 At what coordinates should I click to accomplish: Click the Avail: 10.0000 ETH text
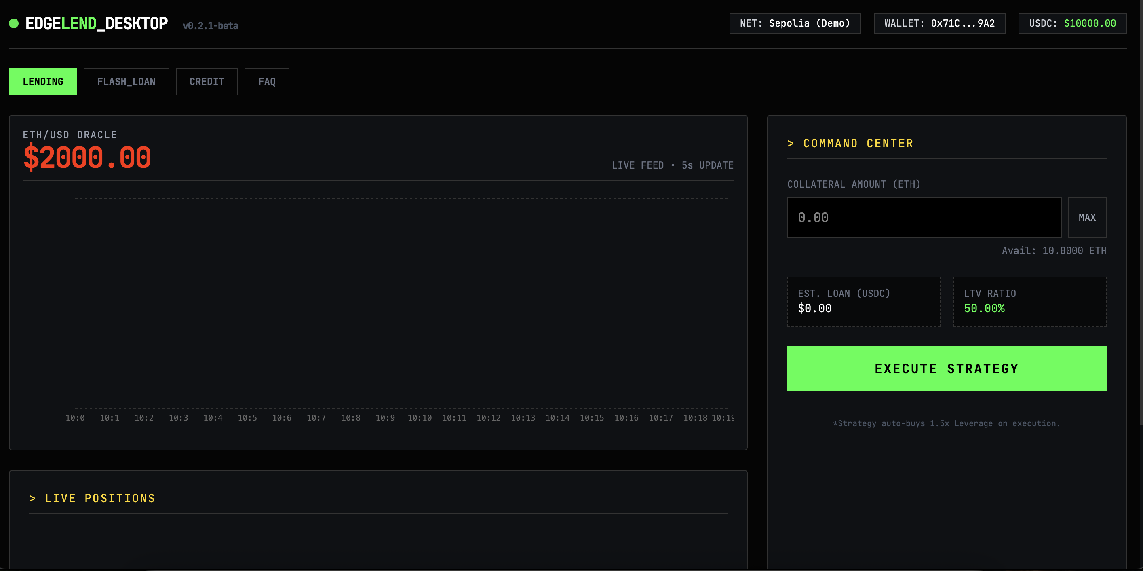pos(1053,251)
